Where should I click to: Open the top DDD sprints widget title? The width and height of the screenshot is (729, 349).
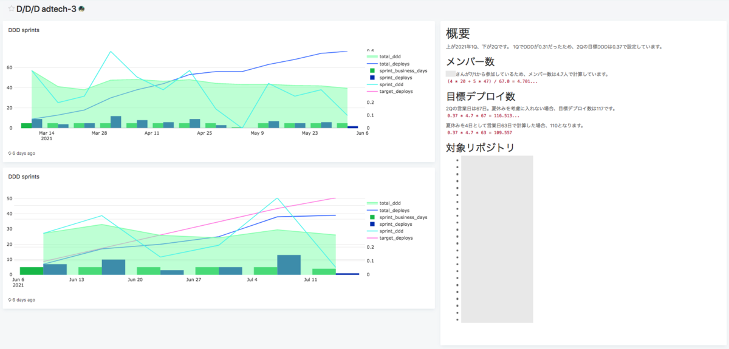tap(24, 30)
